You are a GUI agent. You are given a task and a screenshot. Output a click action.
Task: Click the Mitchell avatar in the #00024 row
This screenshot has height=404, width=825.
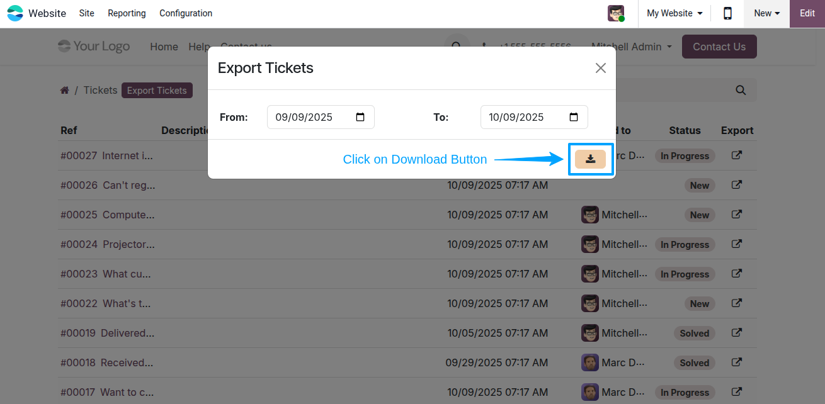point(590,244)
